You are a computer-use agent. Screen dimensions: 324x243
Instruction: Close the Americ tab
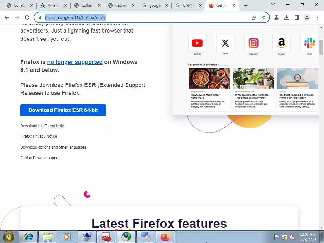click(65, 5)
